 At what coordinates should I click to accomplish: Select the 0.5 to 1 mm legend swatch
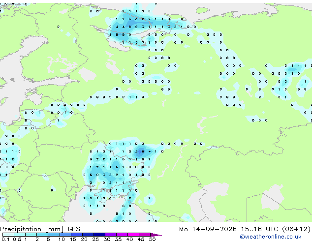(x=20, y=235)
